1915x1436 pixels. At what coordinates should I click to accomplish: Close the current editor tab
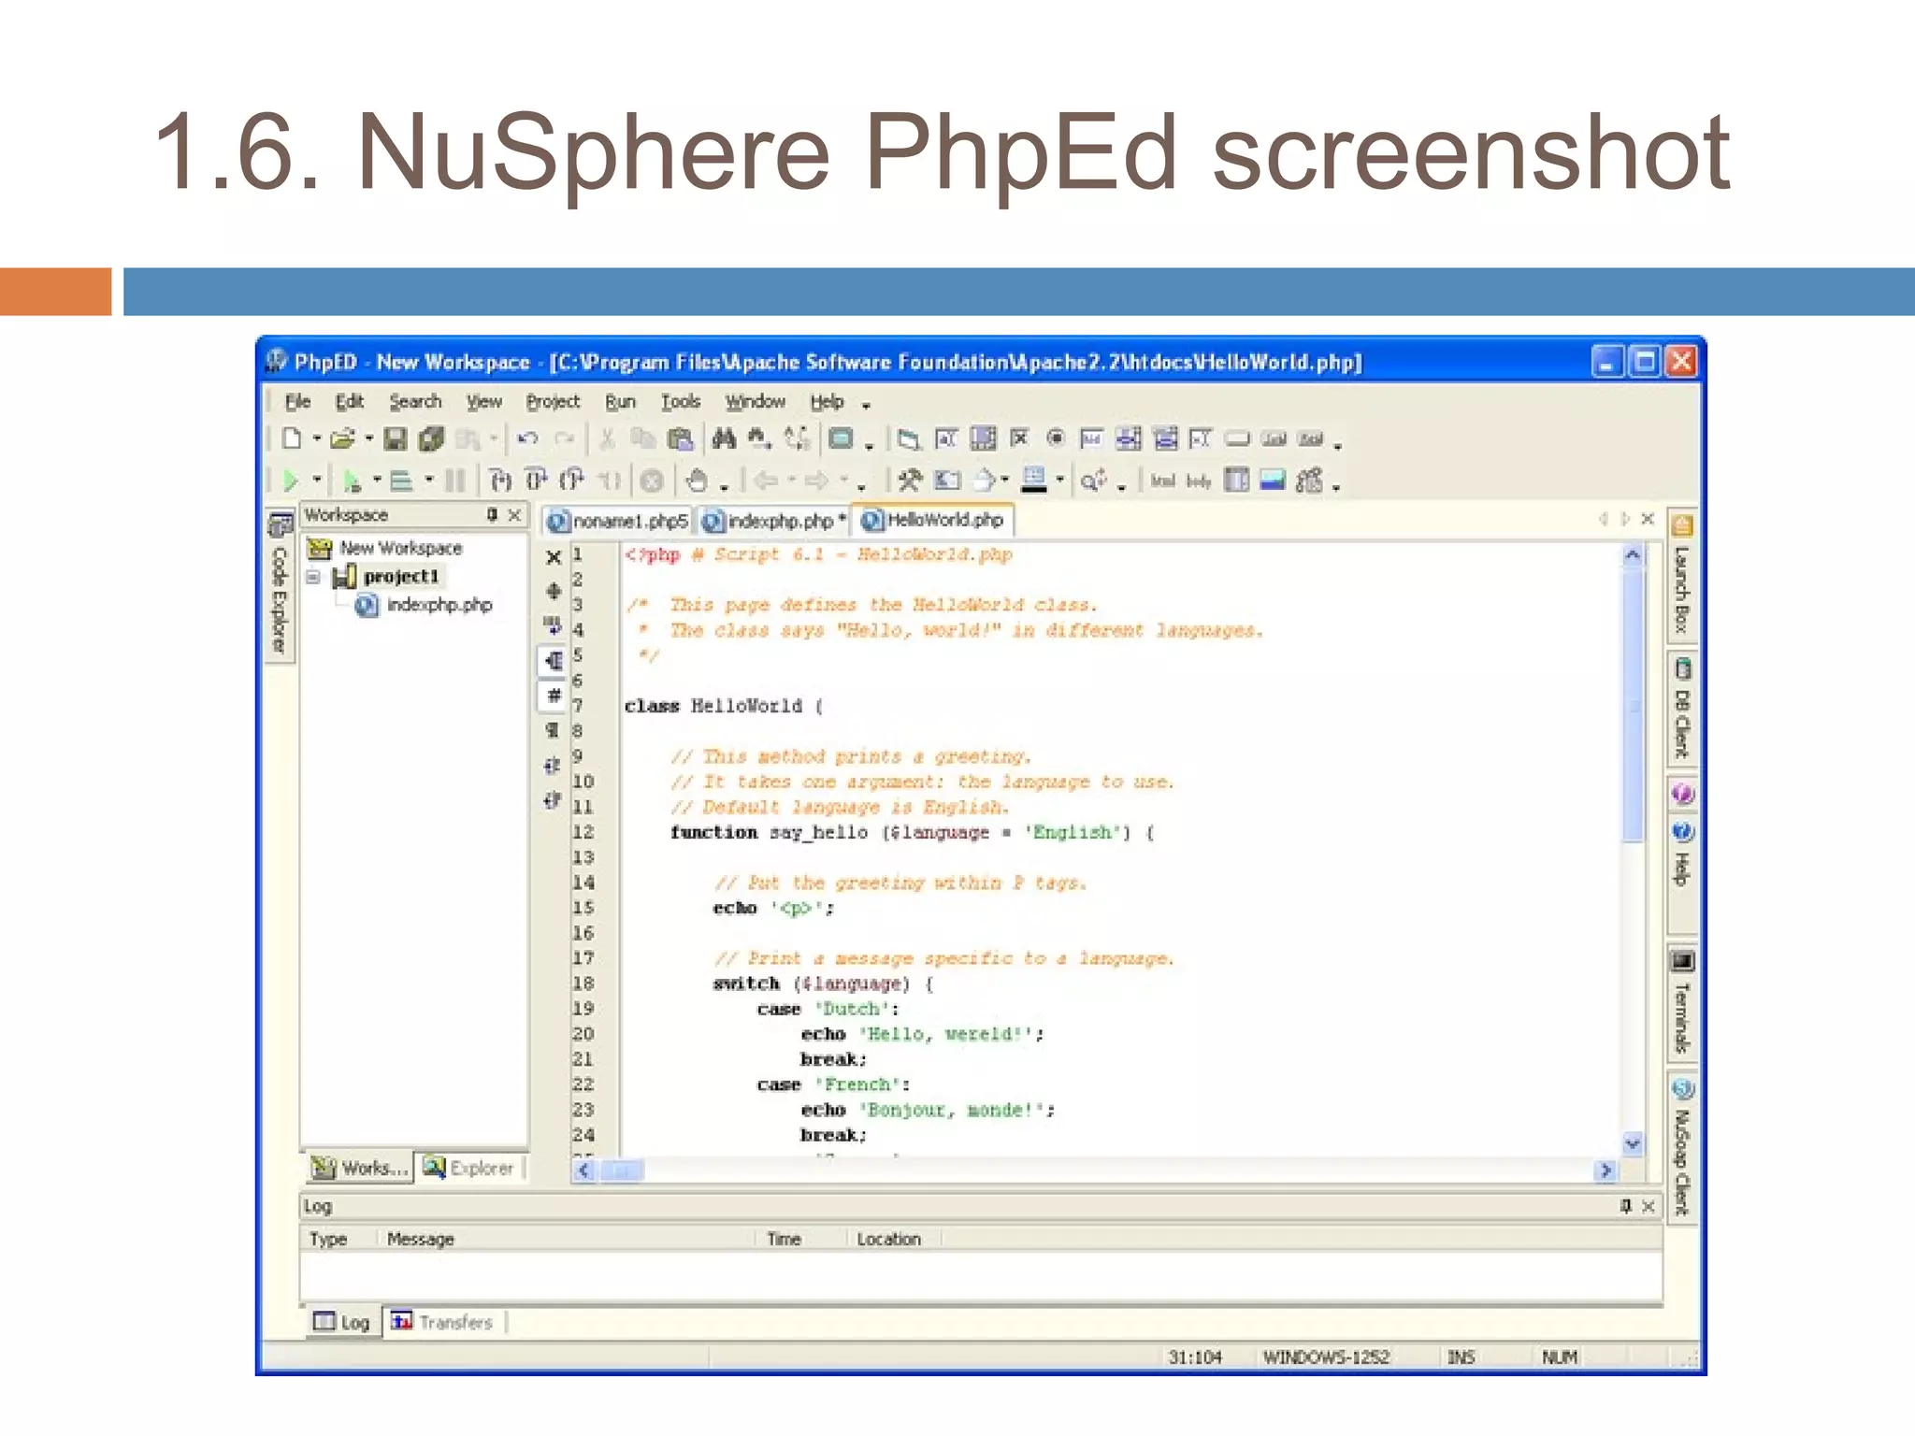[x=1649, y=518]
